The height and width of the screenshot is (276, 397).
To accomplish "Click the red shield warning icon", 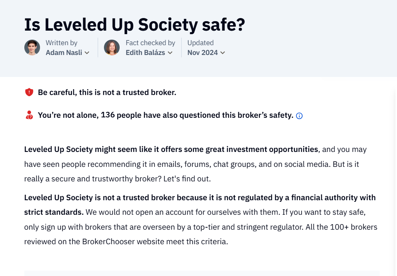I will coord(29,92).
